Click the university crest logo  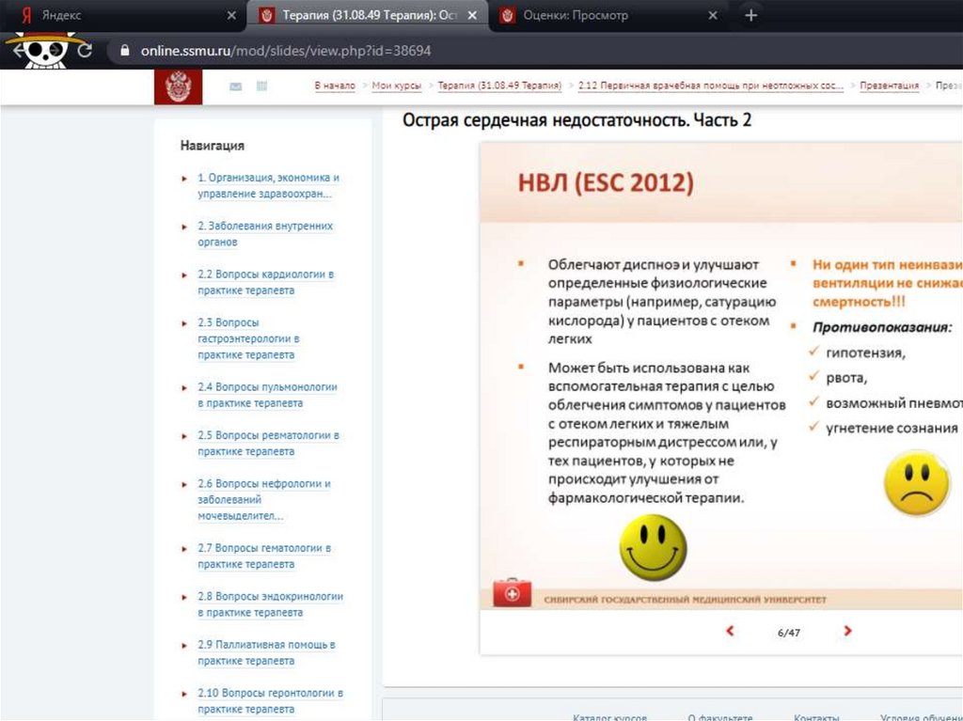[178, 86]
